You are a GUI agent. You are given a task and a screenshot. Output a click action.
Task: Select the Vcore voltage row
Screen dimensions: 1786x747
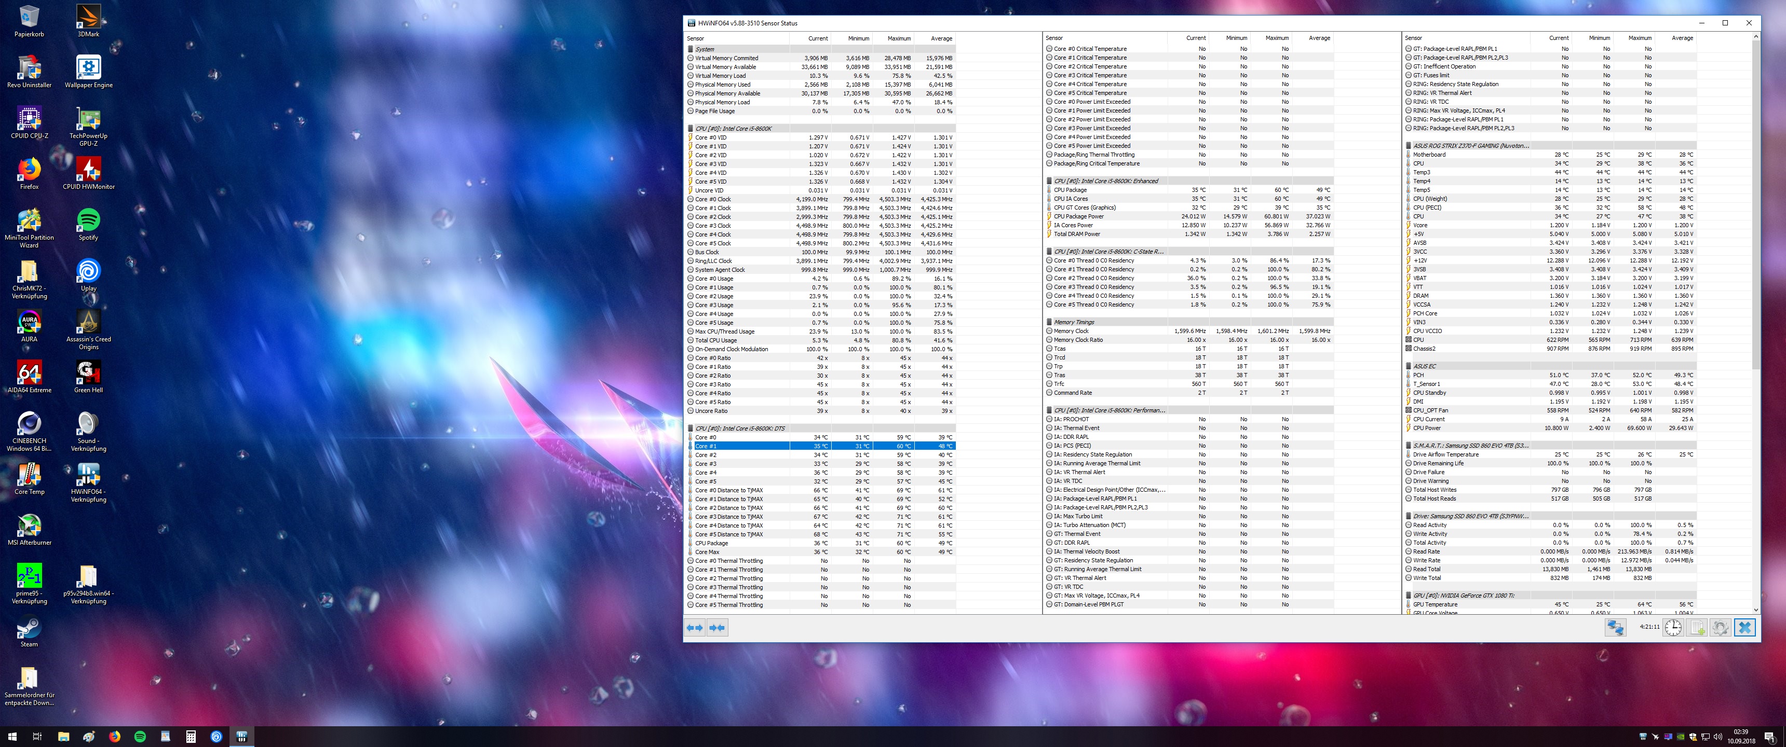[1550, 225]
